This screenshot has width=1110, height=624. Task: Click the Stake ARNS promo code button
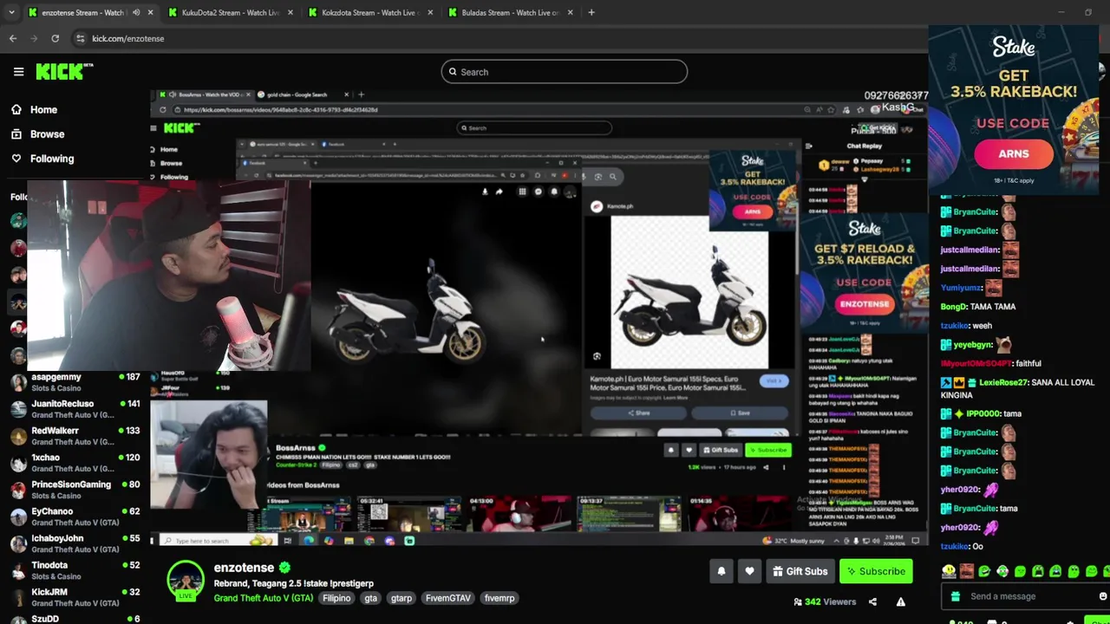coord(1013,154)
